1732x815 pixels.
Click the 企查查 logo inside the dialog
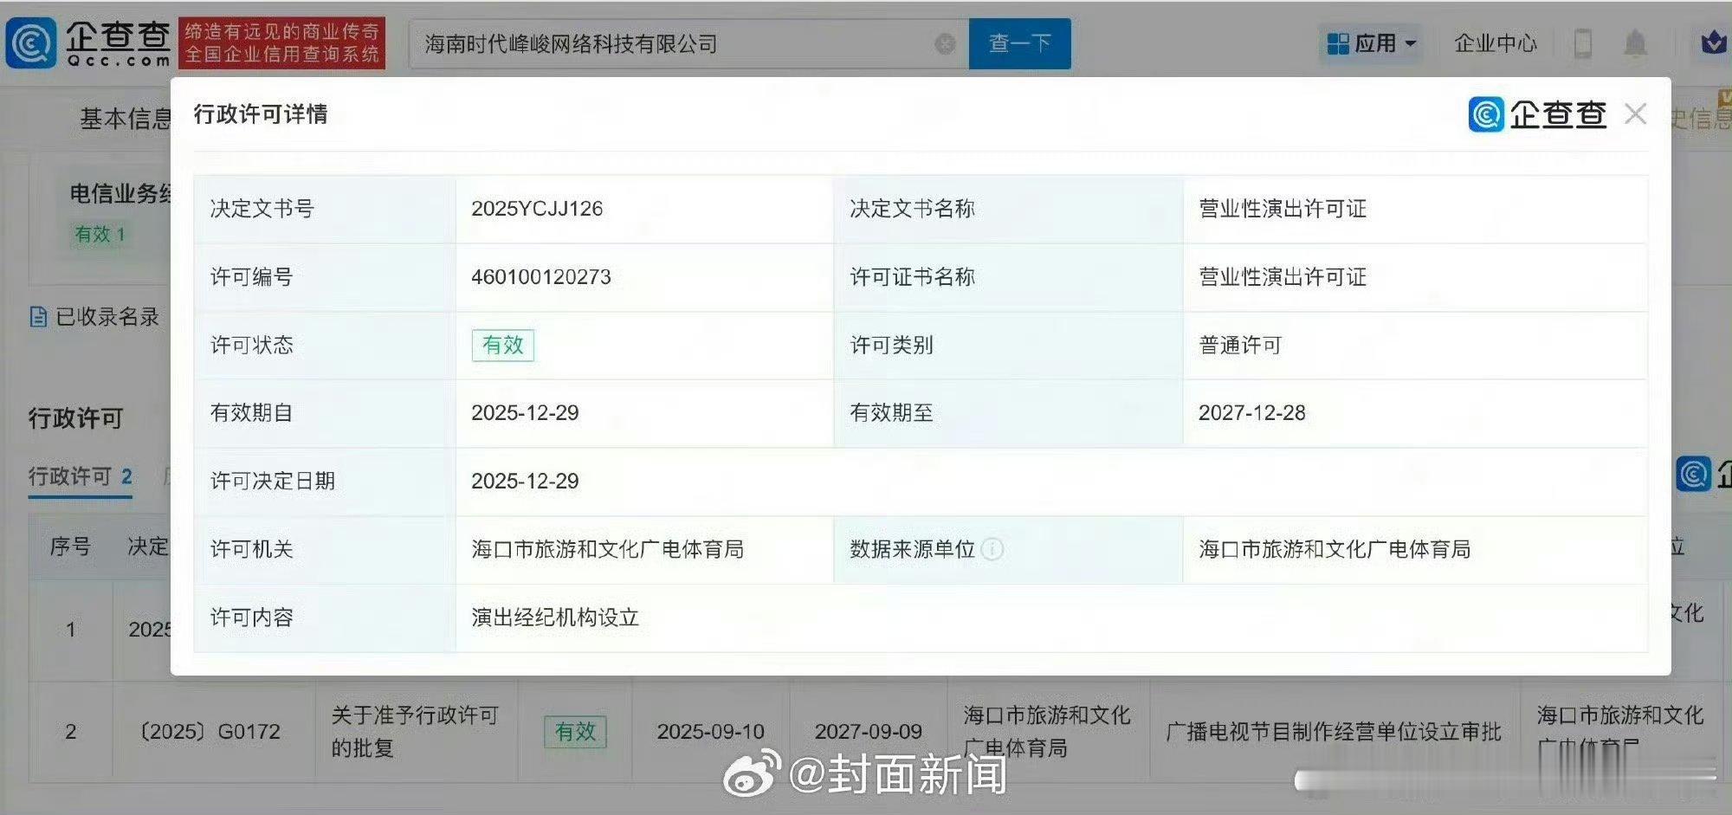[1537, 114]
